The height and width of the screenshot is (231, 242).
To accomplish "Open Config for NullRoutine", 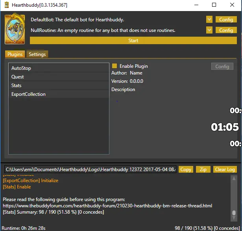I will click(226, 30).
